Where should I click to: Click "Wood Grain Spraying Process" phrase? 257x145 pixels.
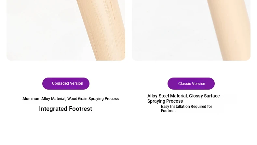[x=93, y=99]
